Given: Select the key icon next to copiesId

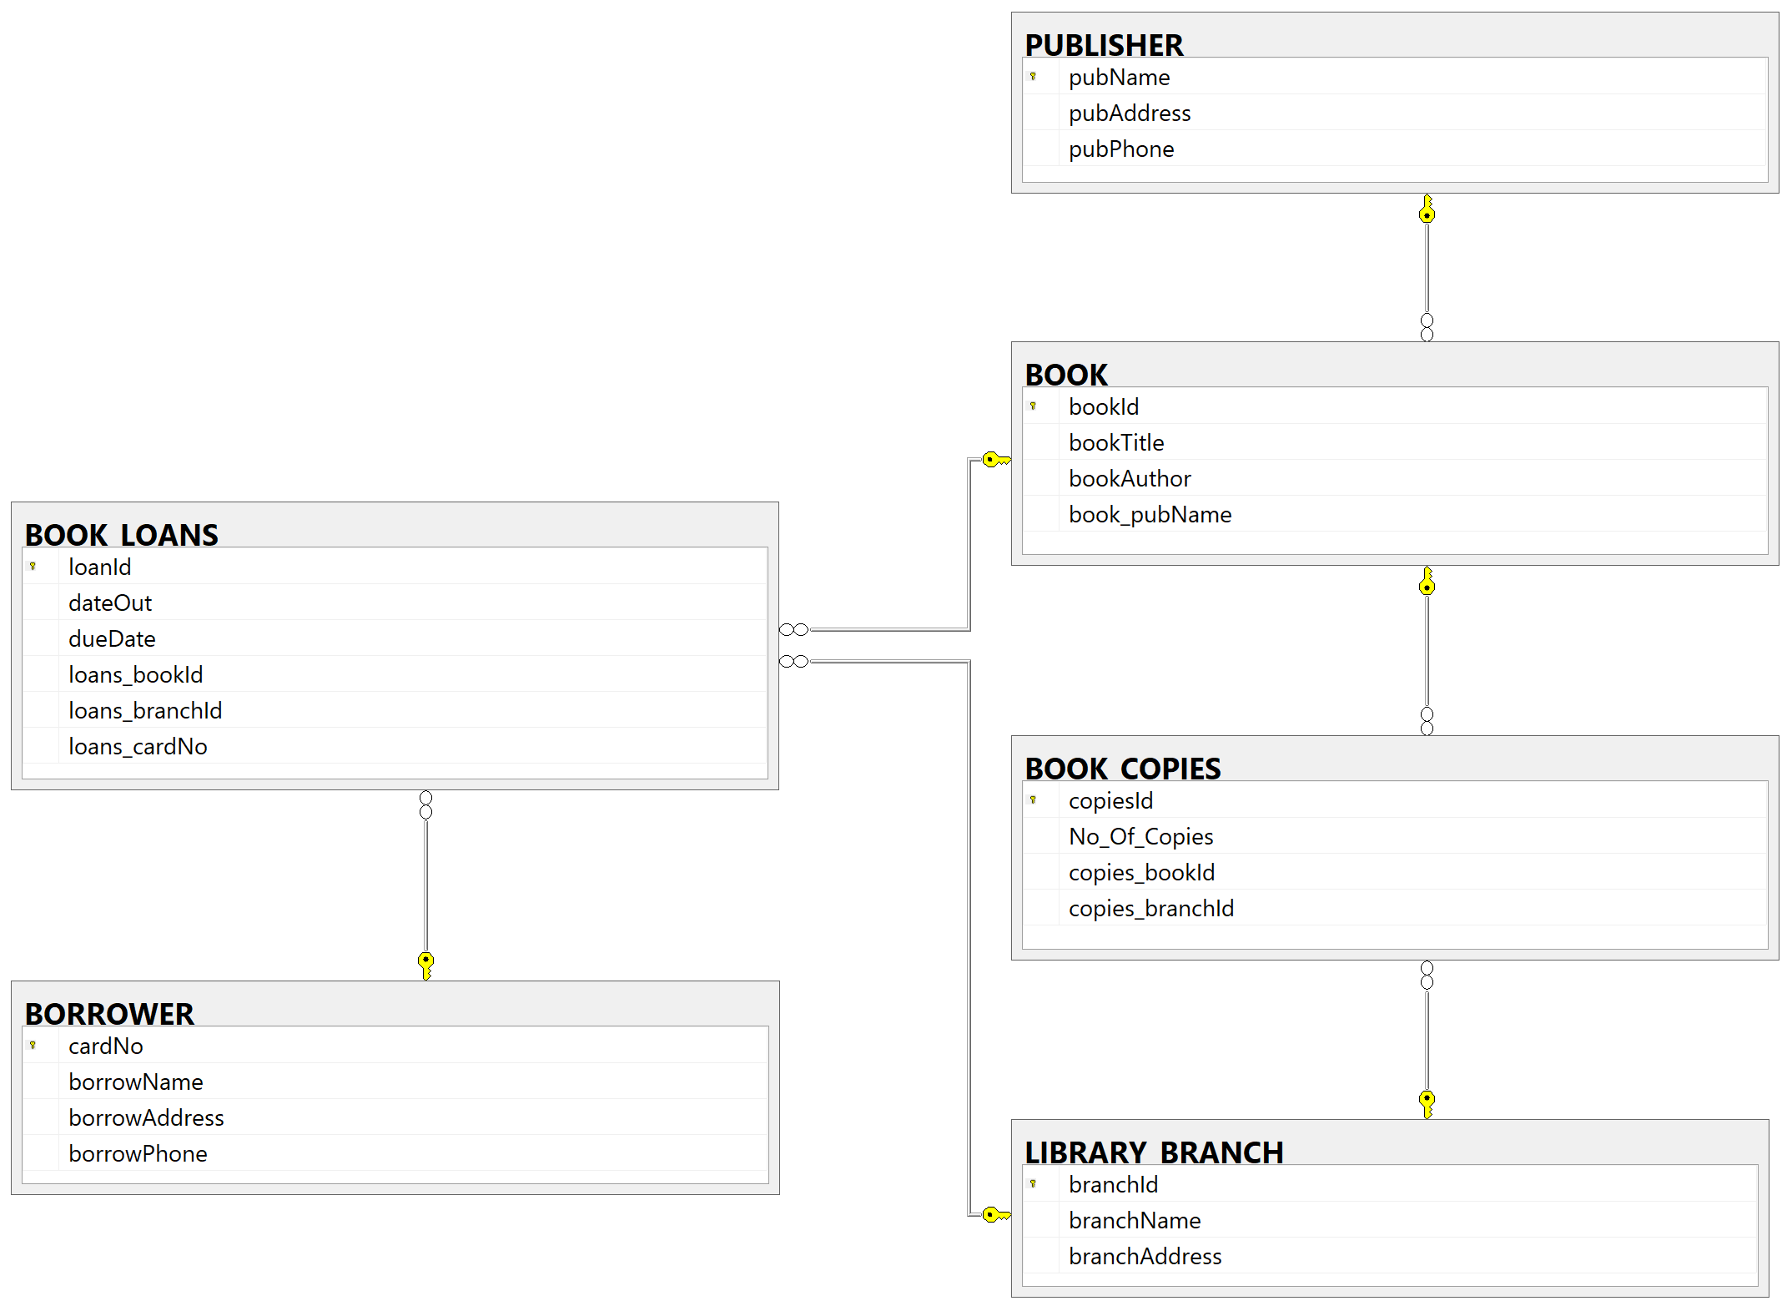Looking at the screenshot, I should click(1033, 800).
